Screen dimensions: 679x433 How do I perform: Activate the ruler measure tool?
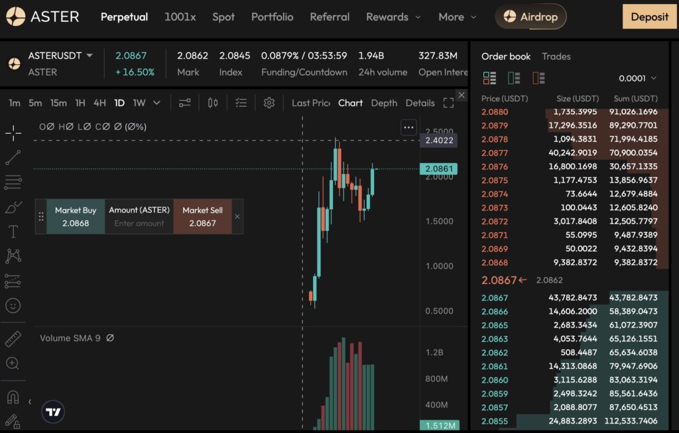13,339
